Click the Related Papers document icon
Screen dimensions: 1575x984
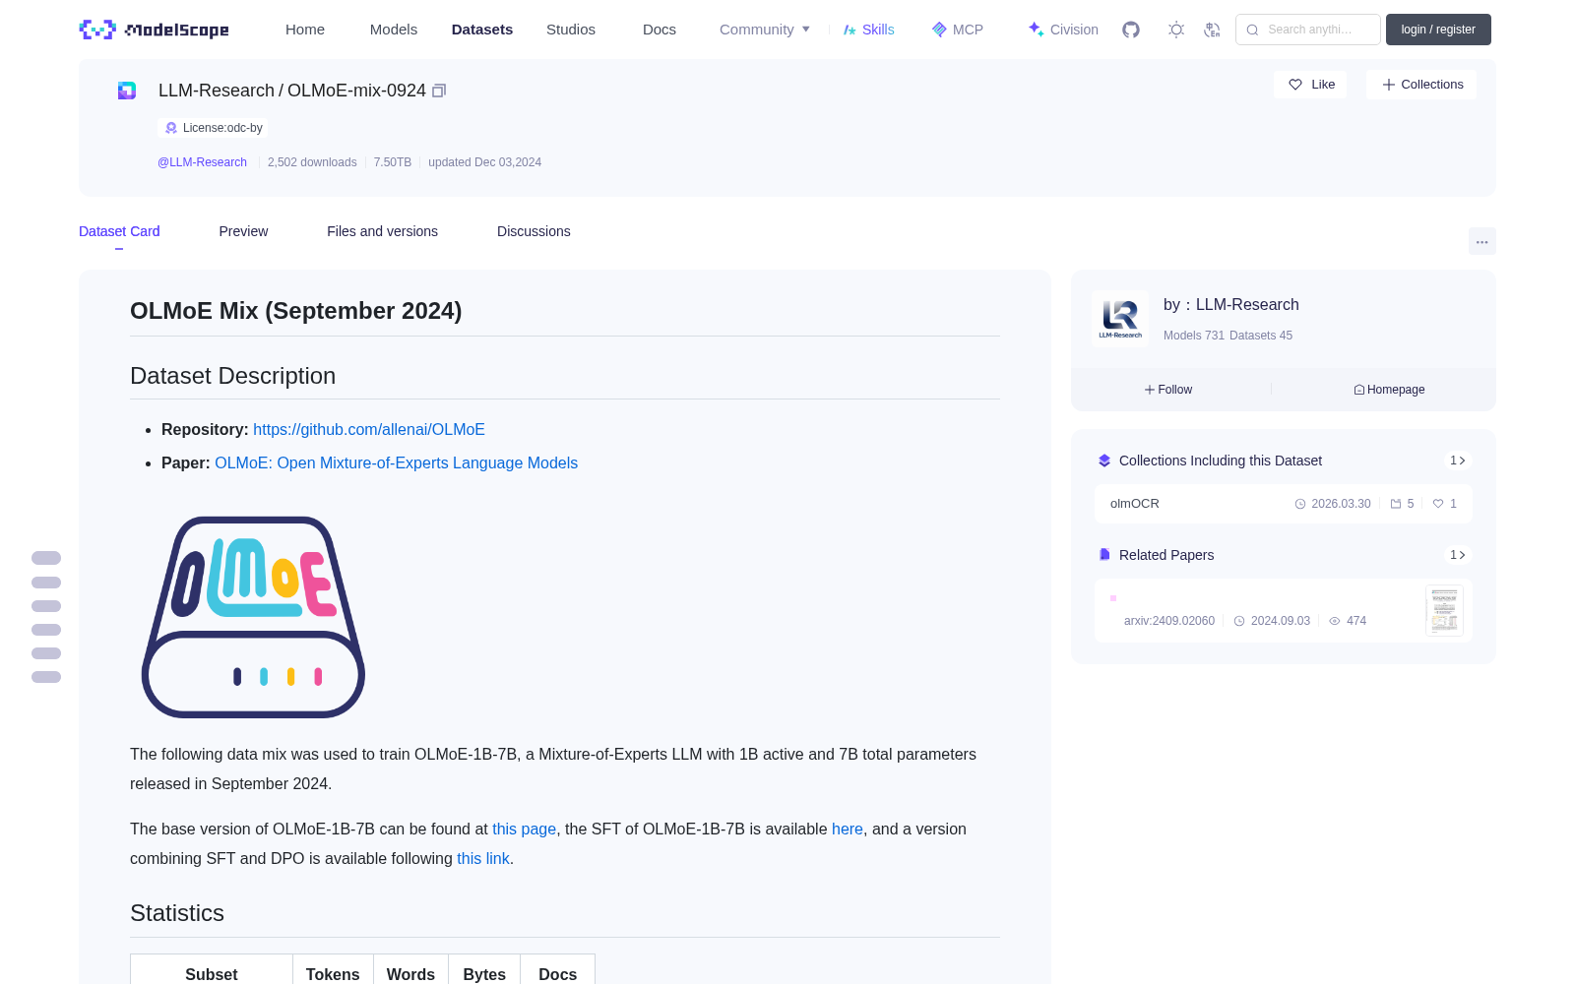[x=1104, y=555]
